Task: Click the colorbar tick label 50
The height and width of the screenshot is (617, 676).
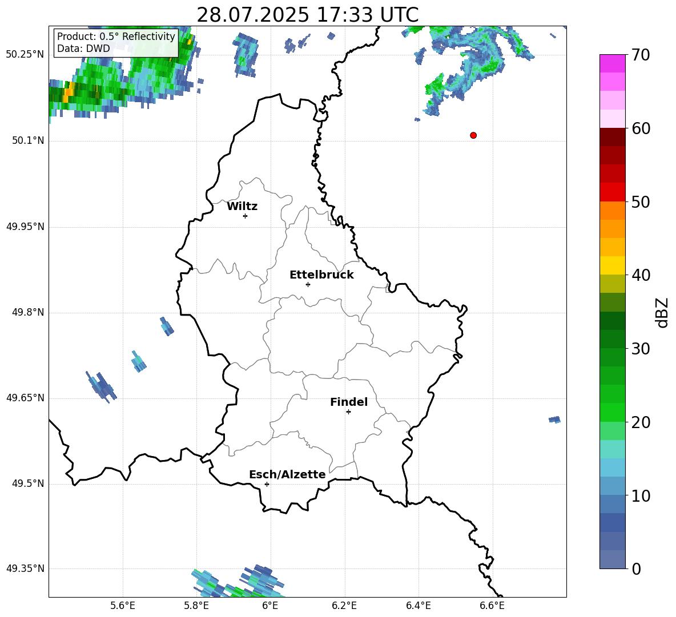Action: pos(641,202)
